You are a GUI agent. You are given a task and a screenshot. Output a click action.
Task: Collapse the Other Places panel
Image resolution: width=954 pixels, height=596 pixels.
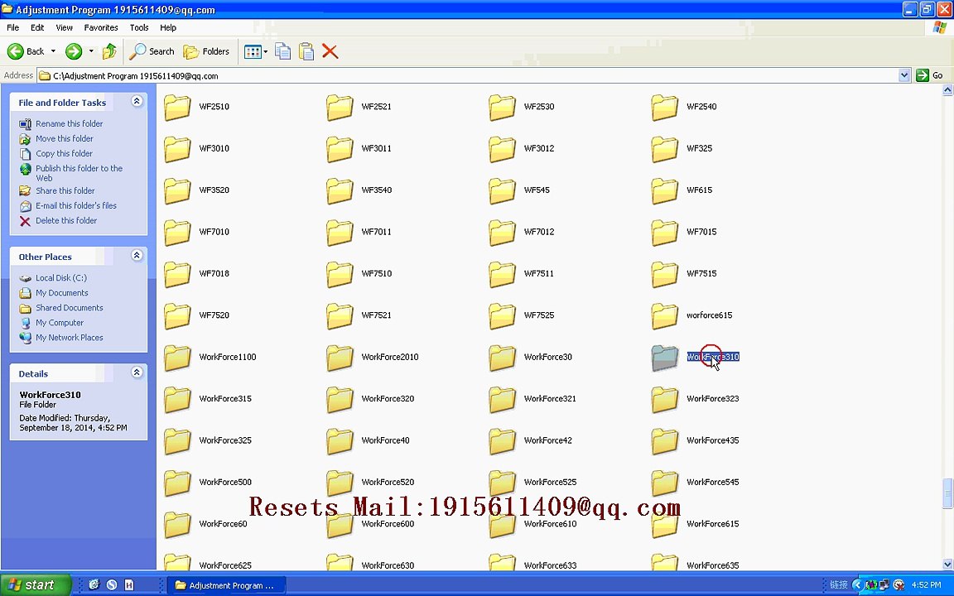point(137,256)
